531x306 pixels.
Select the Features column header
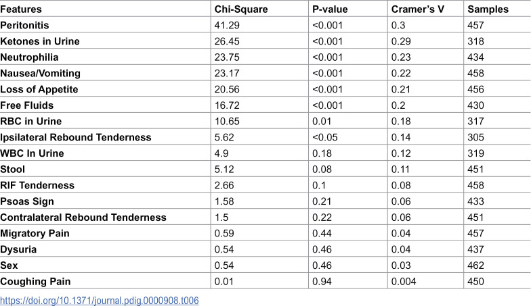click(x=21, y=9)
